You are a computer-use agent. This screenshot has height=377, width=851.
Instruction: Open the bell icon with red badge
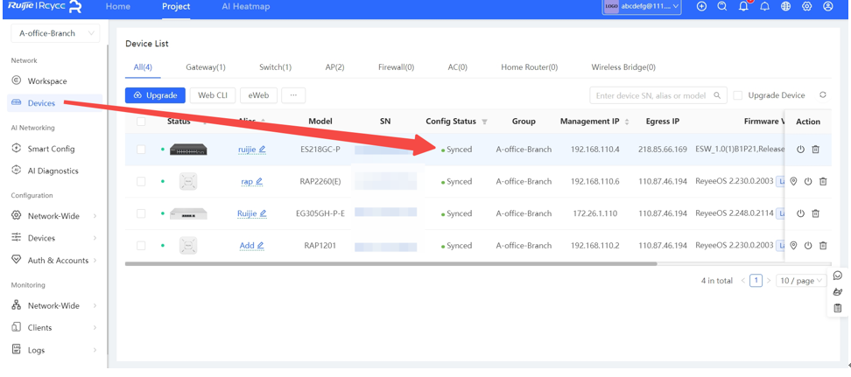click(x=743, y=6)
